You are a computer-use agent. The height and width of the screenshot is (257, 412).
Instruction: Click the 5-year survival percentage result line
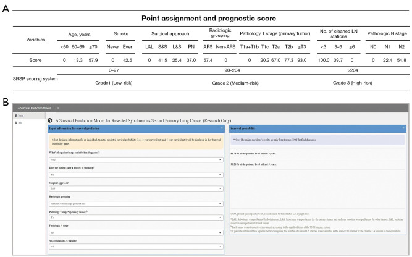coord(253,164)
